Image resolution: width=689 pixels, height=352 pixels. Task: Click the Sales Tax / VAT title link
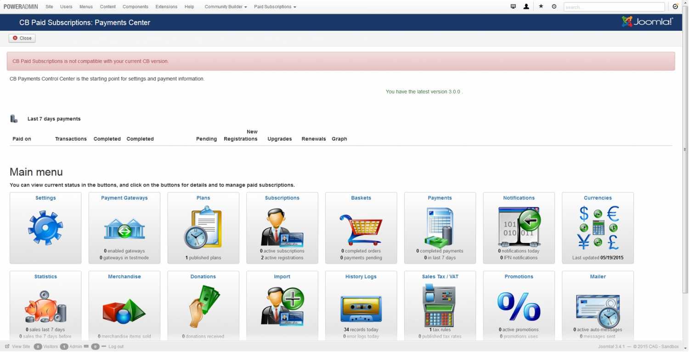click(x=440, y=277)
